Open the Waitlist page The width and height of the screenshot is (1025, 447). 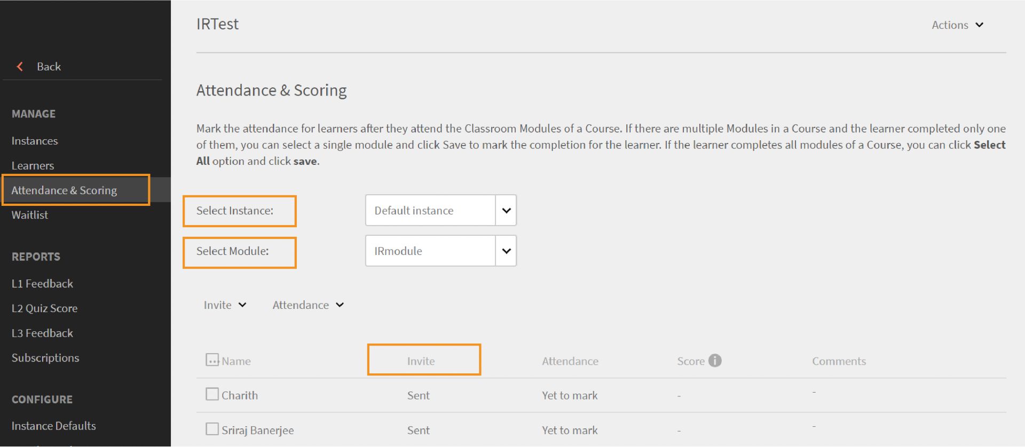point(30,215)
